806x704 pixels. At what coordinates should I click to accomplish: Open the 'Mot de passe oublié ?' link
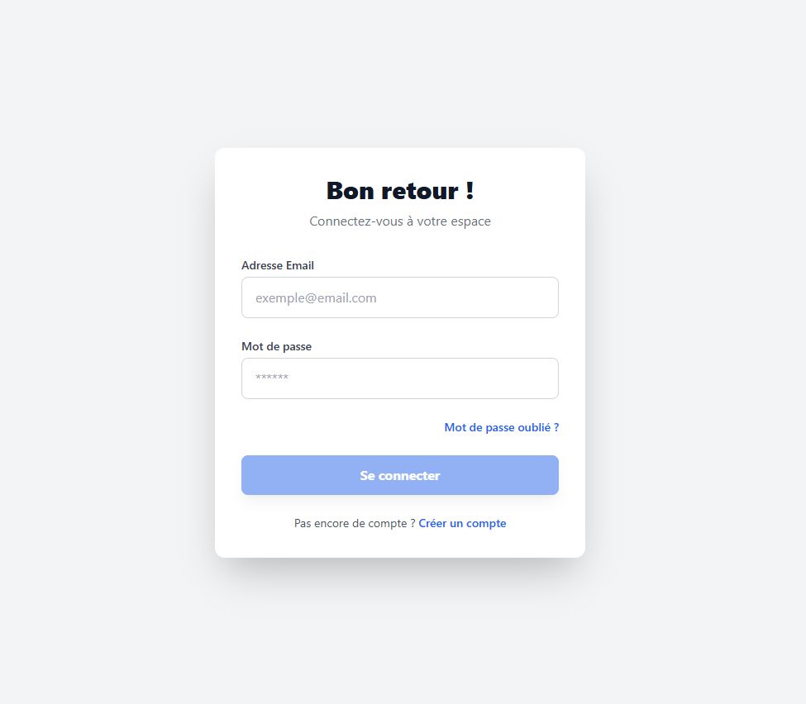coord(501,427)
